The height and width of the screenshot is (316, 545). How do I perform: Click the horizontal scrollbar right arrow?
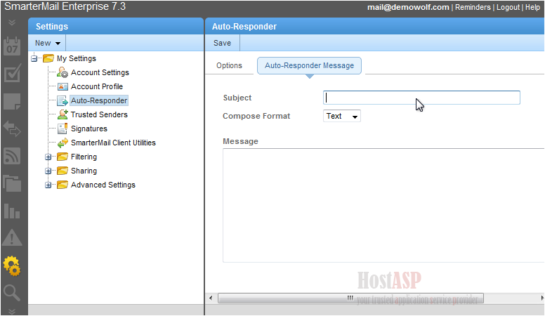pos(542,298)
